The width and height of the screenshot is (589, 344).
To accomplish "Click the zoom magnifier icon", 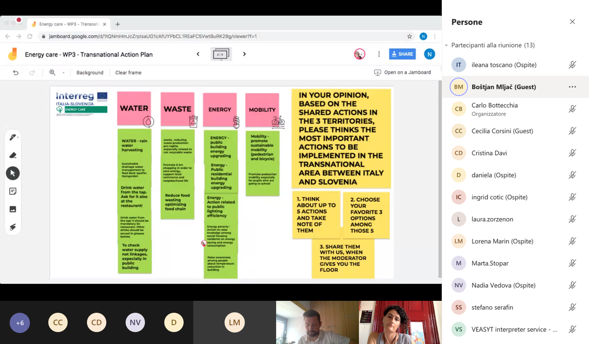I will (53, 73).
